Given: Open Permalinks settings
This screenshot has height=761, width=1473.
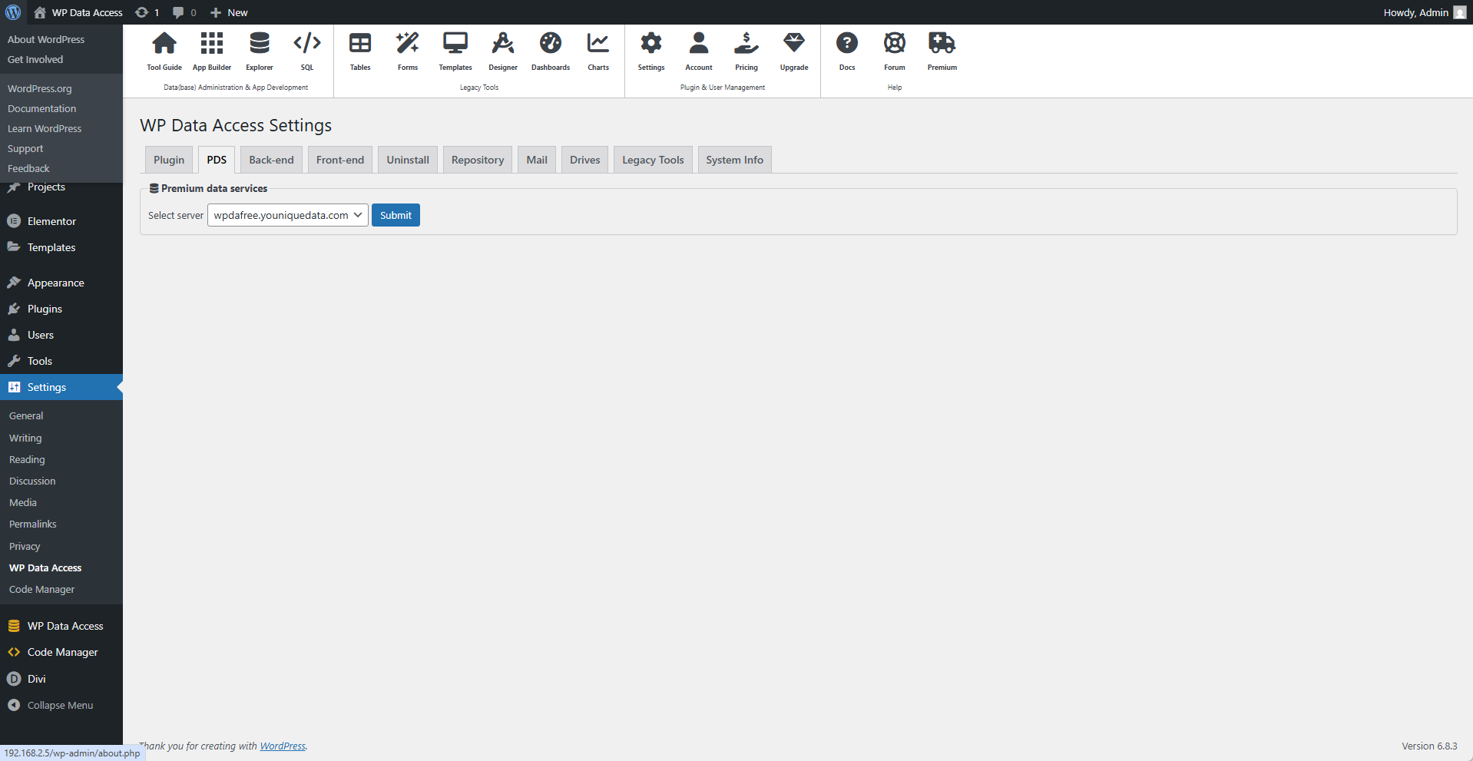Looking at the screenshot, I should 32,524.
